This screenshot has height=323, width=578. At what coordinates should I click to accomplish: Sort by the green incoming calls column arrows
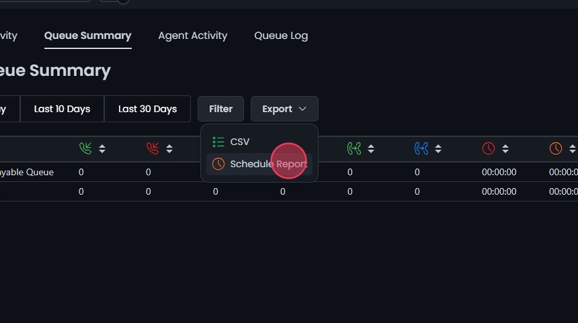(102, 148)
